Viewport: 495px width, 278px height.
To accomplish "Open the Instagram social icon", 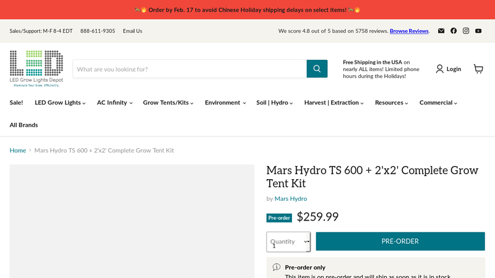I will 466,31.
